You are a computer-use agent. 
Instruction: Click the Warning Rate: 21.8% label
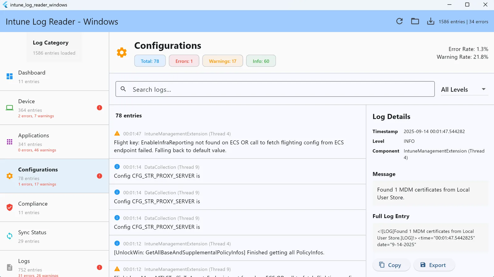click(x=463, y=57)
